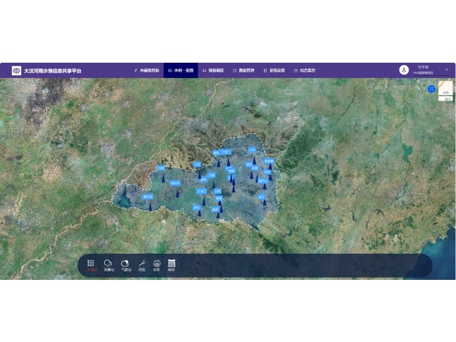
Task: Show the 闸坝 sluice dam layer icon
Action: tap(172, 264)
